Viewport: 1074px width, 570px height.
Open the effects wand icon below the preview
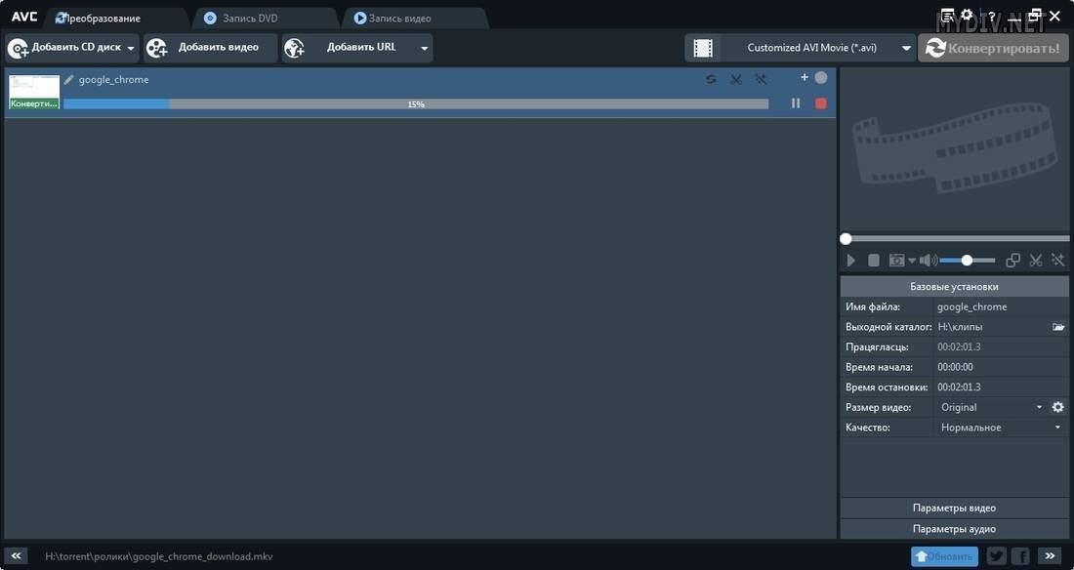click(1058, 261)
